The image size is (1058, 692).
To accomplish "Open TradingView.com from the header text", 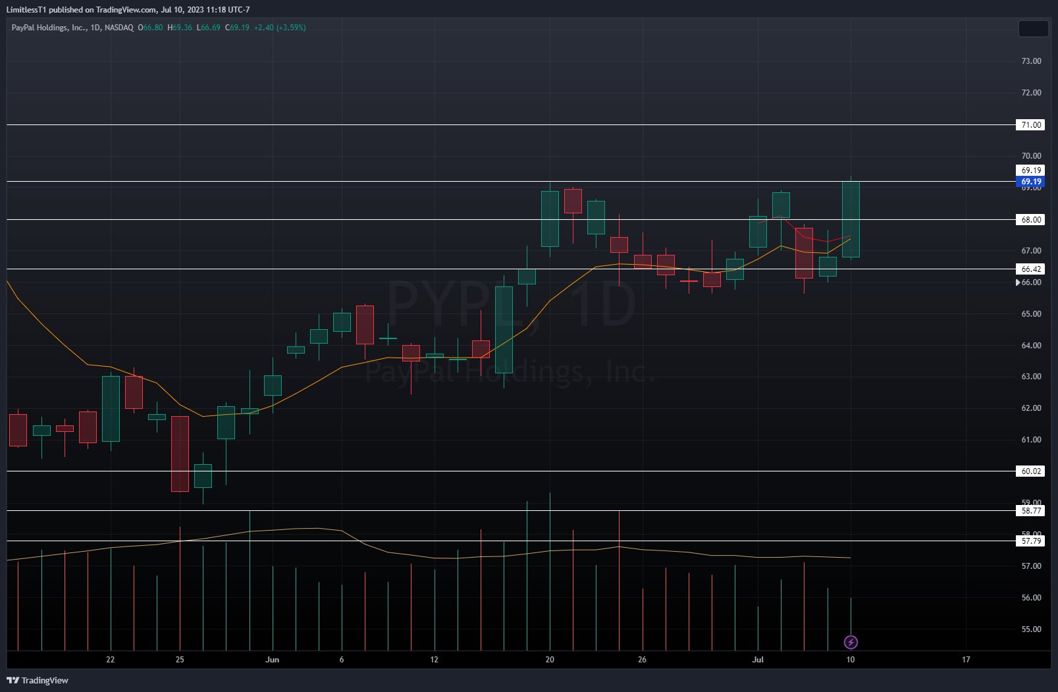I will (x=124, y=10).
